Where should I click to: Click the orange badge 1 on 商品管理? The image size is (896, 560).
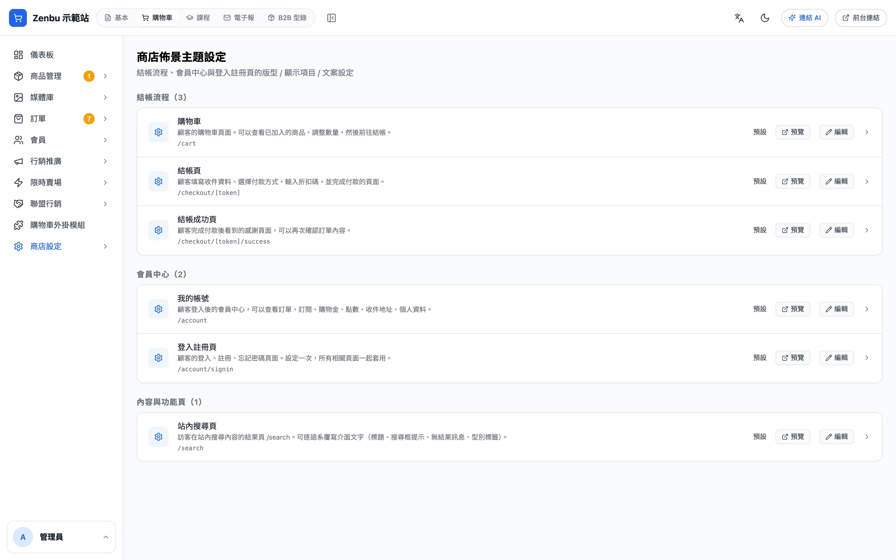[x=89, y=76]
